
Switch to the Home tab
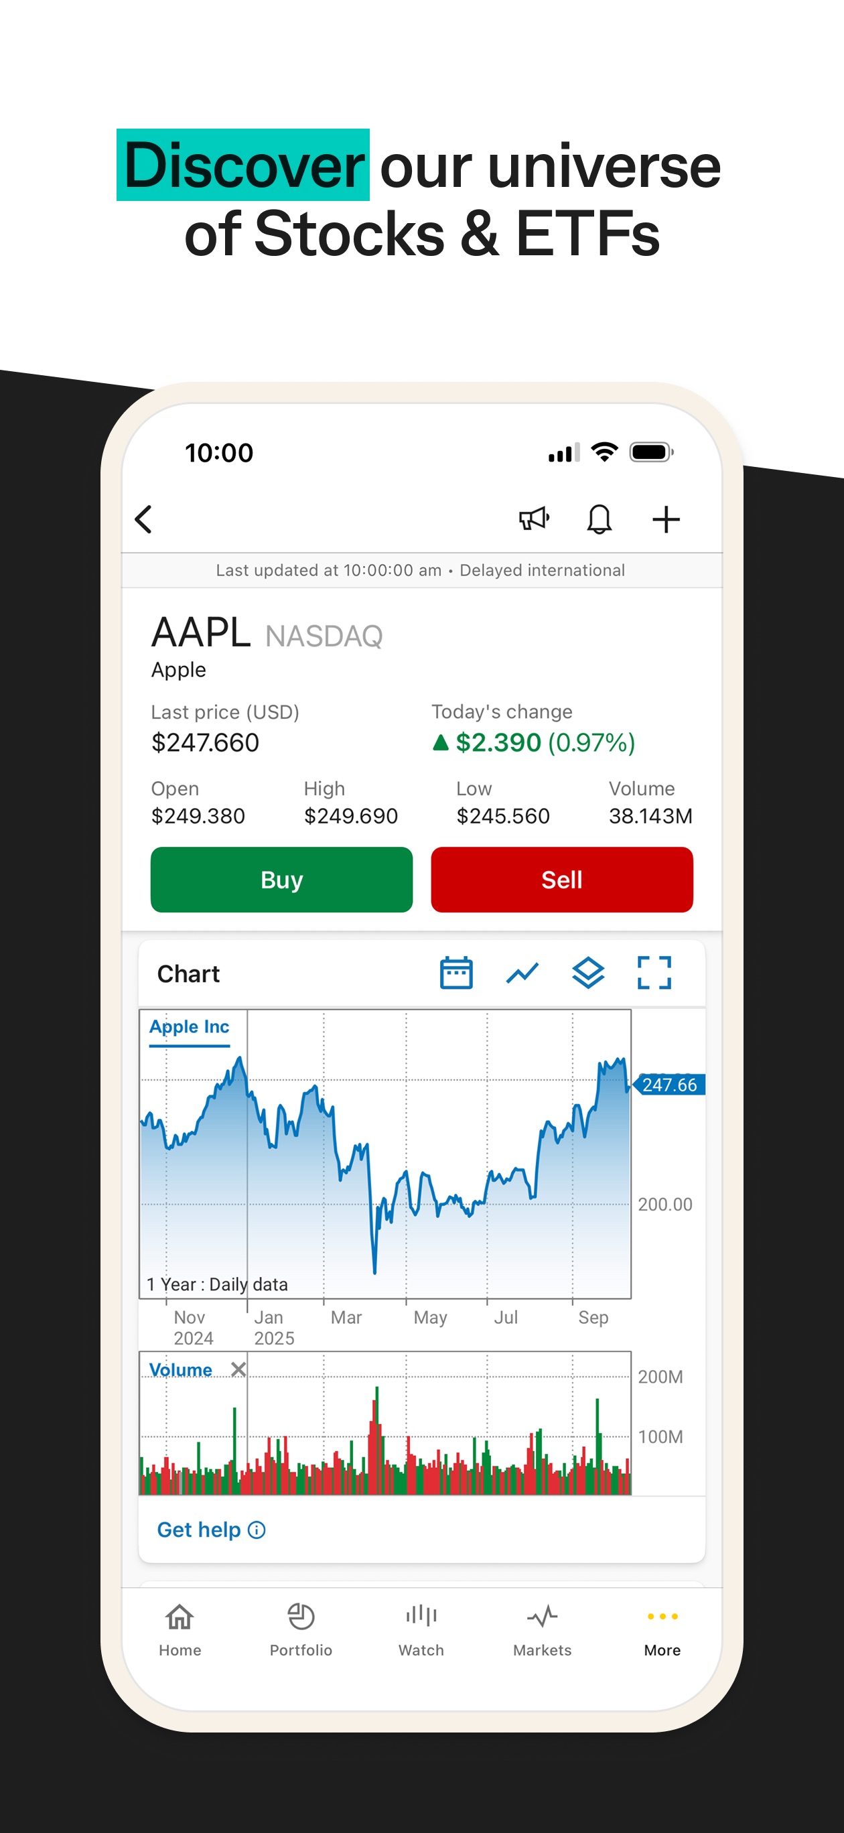(180, 1629)
